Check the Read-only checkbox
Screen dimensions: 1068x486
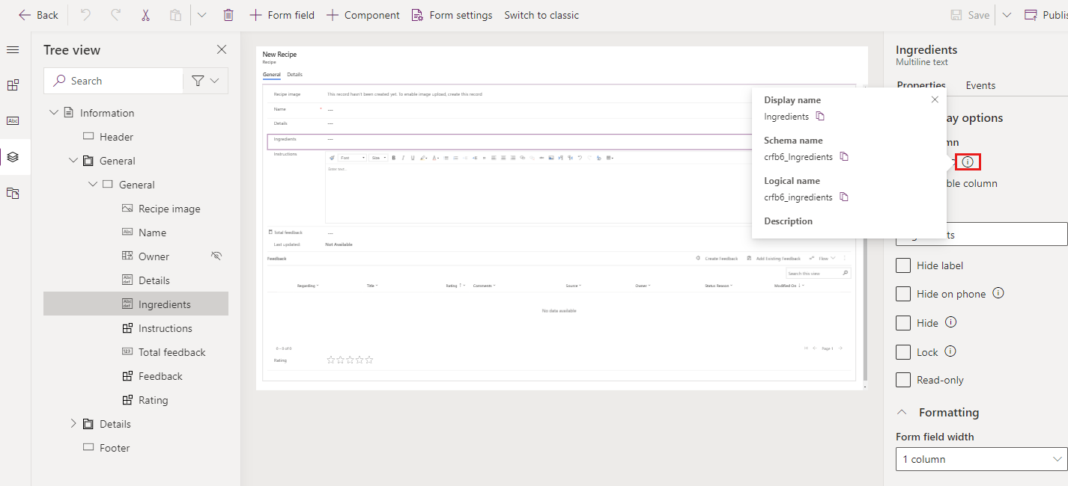tap(903, 380)
